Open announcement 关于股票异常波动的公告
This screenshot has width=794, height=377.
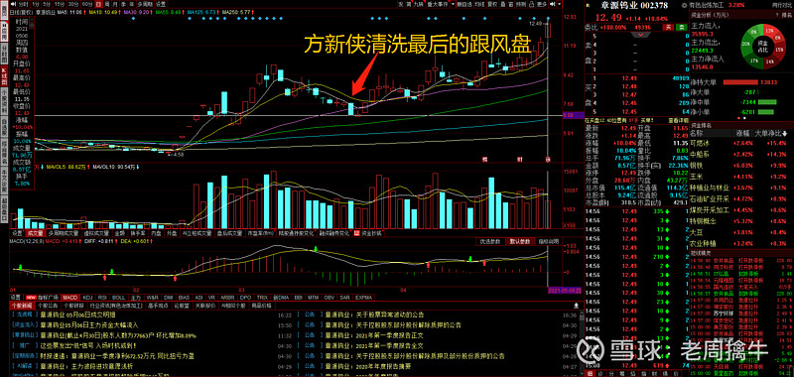[376, 314]
